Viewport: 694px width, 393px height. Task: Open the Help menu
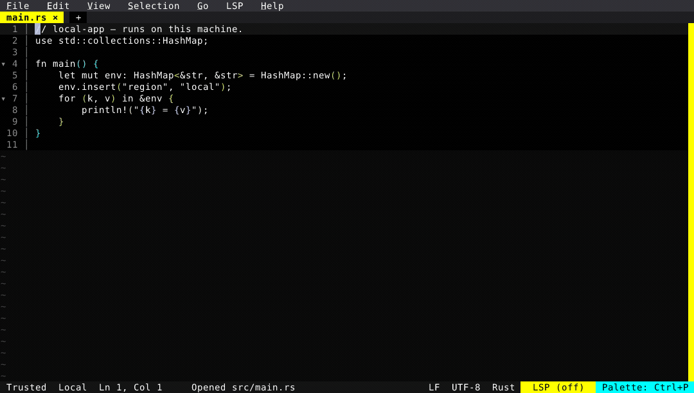tap(272, 6)
